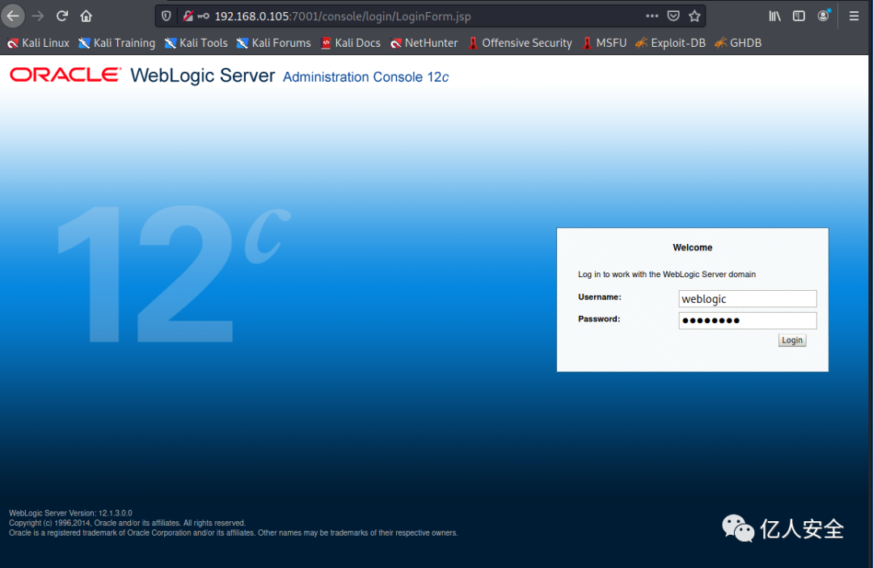Image resolution: width=873 pixels, height=568 pixels.
Task: Open the Exploit-DB bookmark
Action: click(670, 43)
